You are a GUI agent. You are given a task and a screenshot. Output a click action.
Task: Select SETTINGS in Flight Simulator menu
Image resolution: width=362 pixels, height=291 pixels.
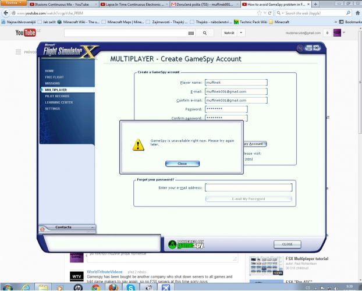tap(52, 109)
